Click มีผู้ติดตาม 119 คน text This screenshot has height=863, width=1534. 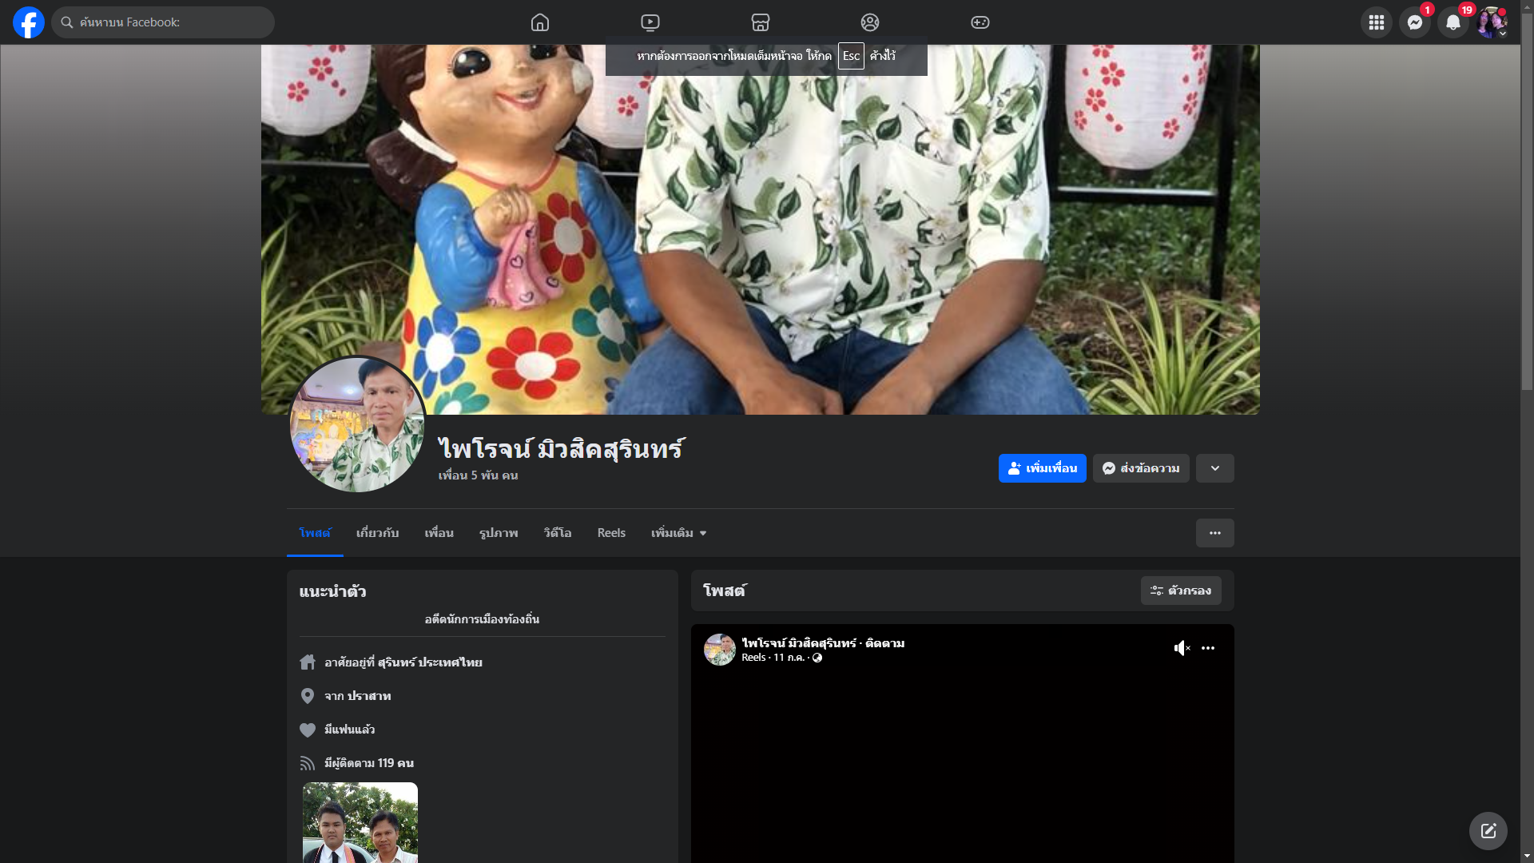(x=369, y=763)
